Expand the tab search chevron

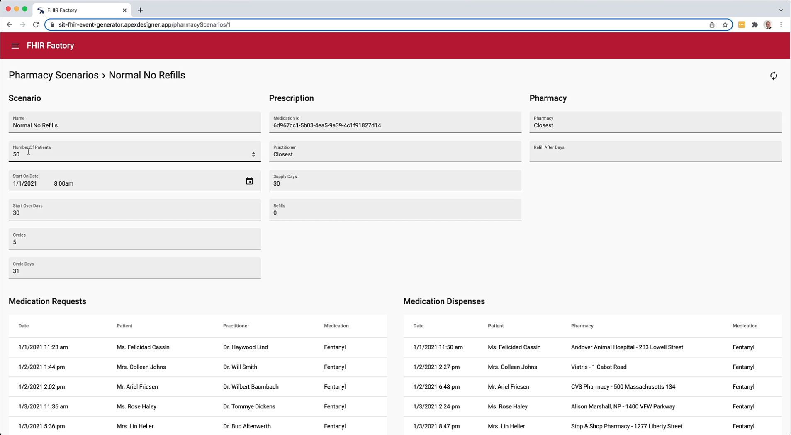781,10
